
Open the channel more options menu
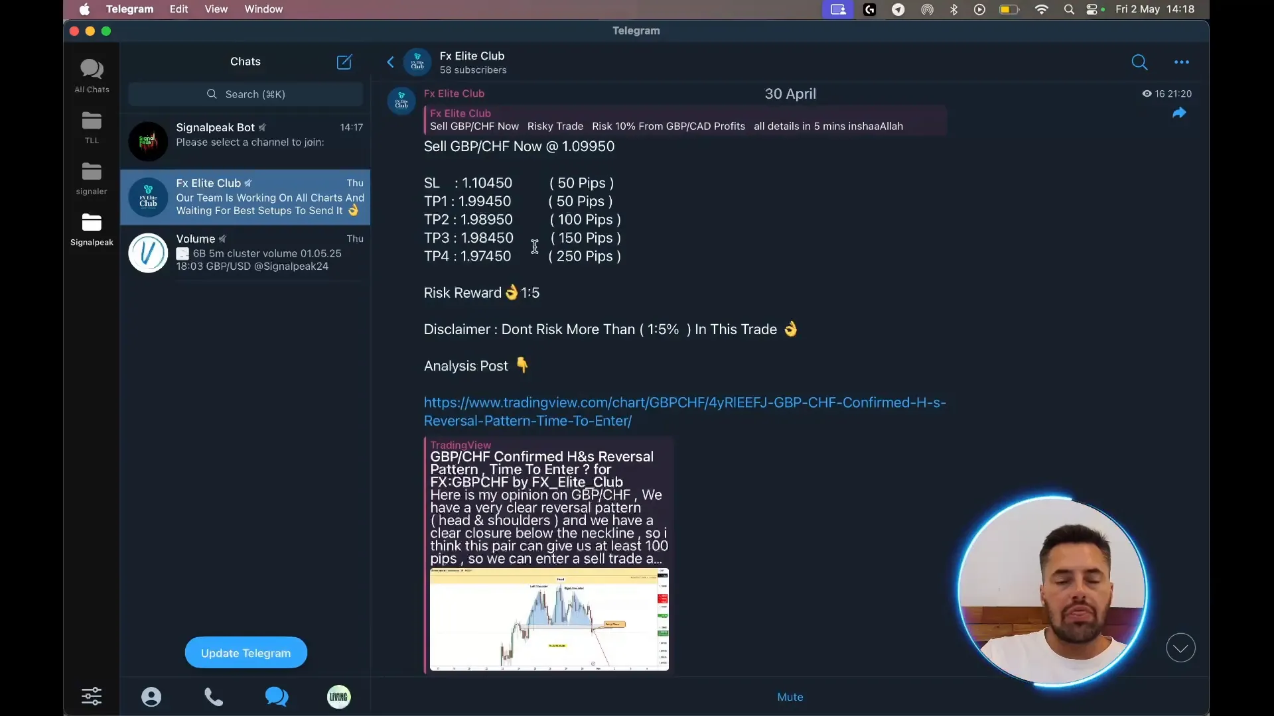(x=1182, y=62)
